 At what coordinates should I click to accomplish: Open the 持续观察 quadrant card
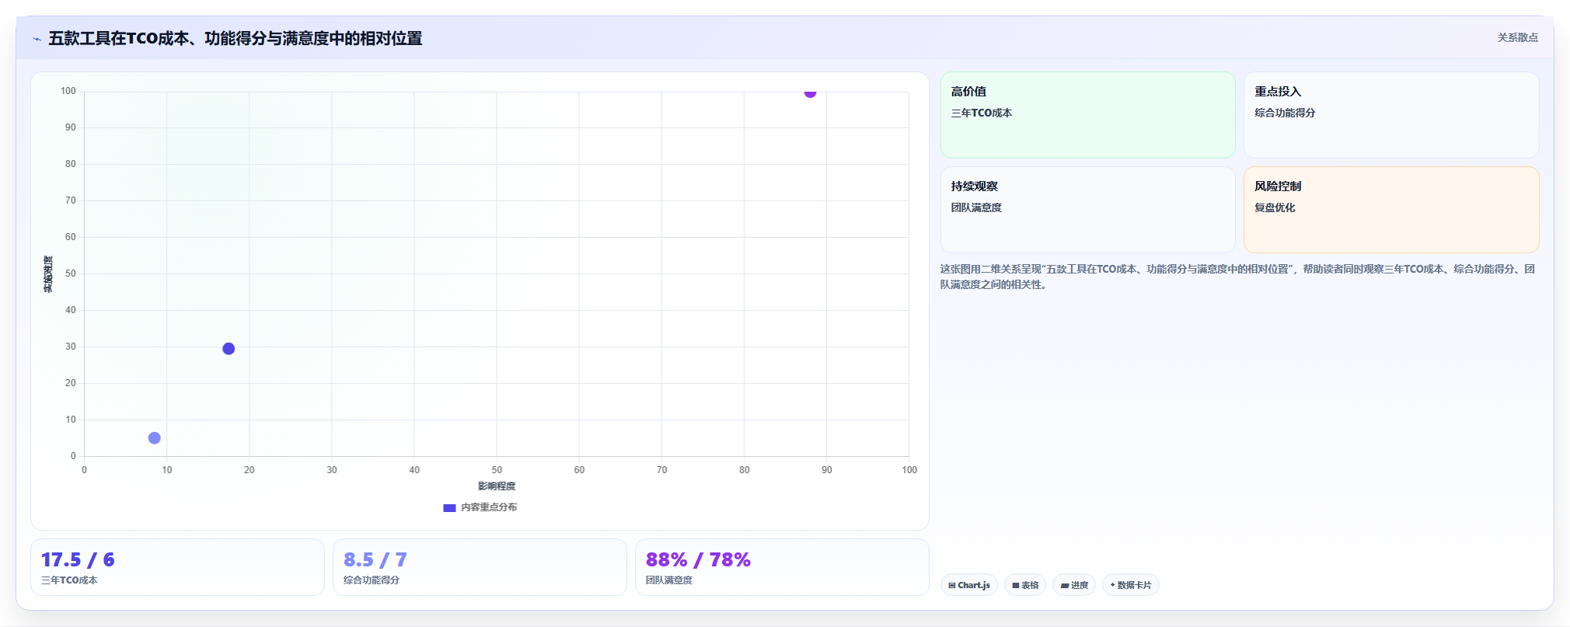click(x=1088, y=210)
